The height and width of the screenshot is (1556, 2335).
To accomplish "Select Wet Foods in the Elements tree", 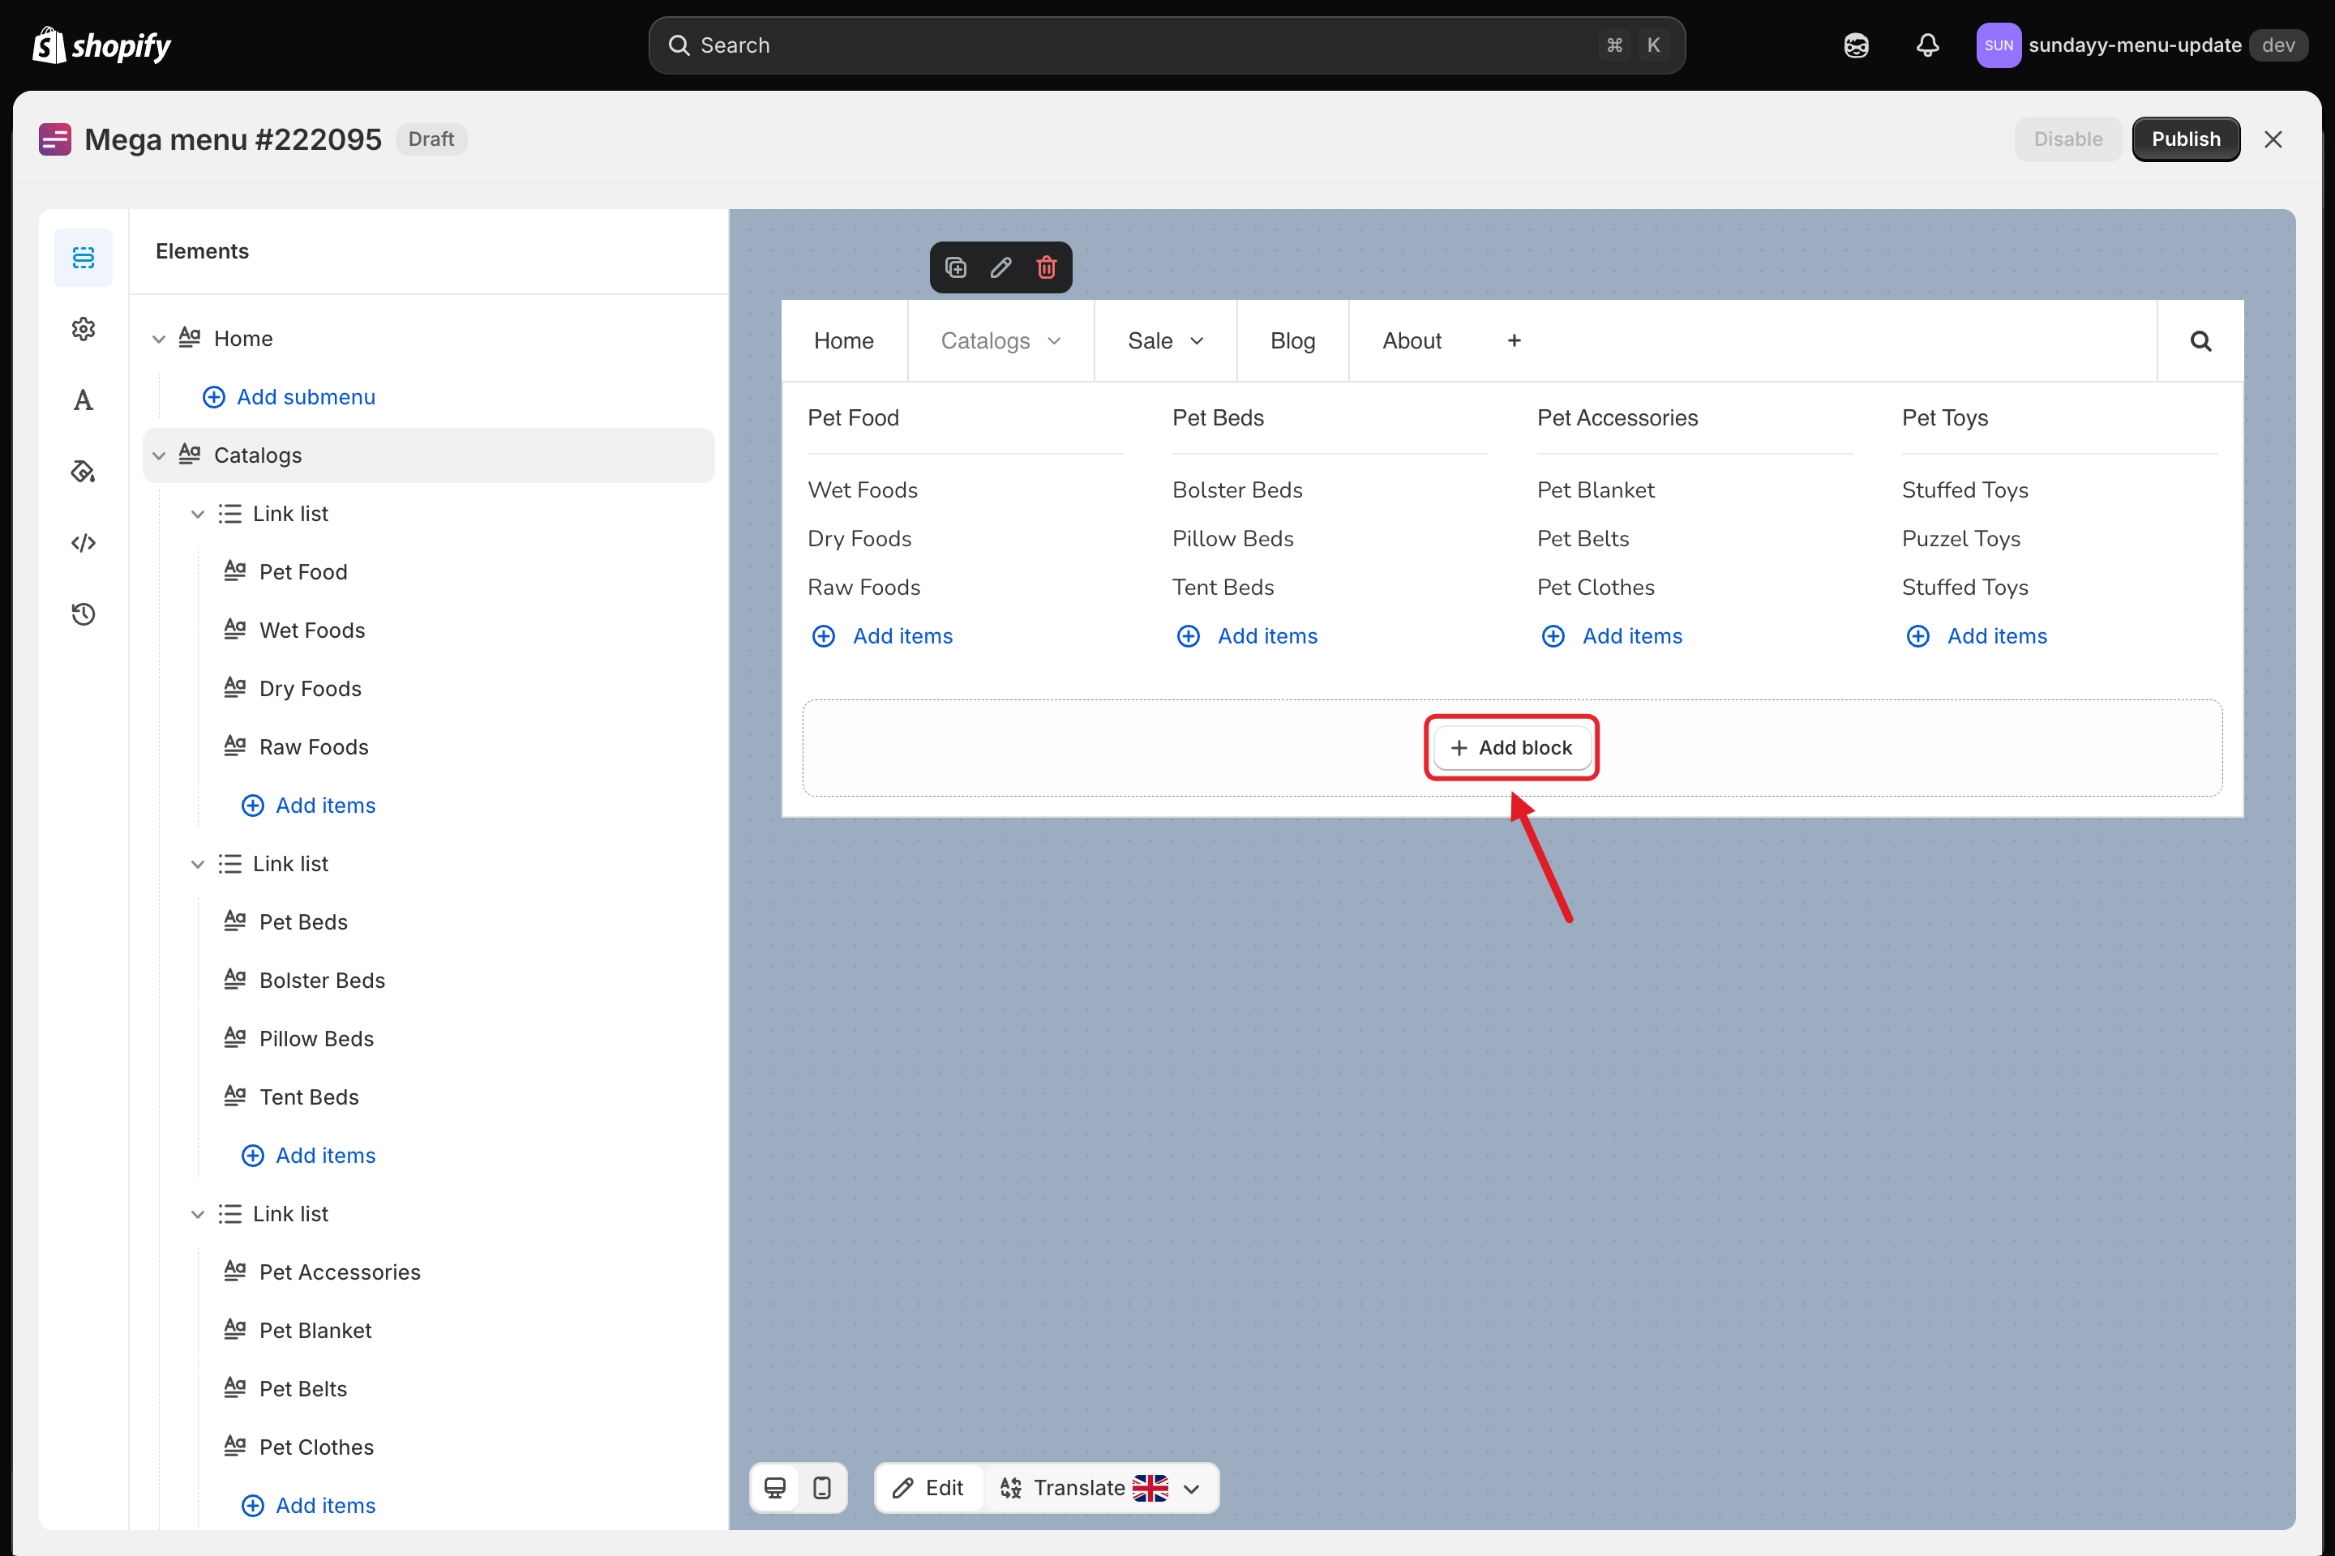I will 311,631.
